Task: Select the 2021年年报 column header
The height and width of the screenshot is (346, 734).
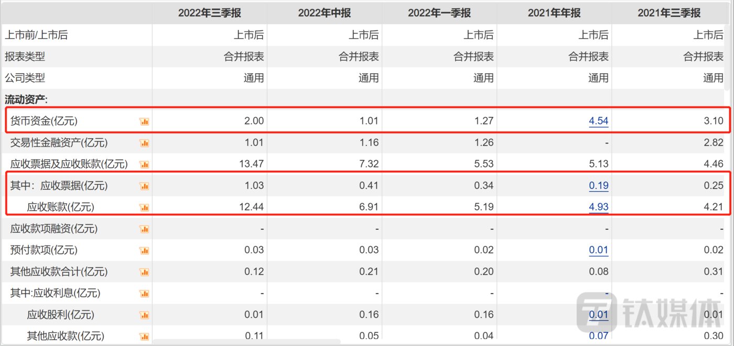Action: (554, 13)
